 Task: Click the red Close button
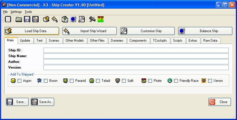[x=220, y=102]
